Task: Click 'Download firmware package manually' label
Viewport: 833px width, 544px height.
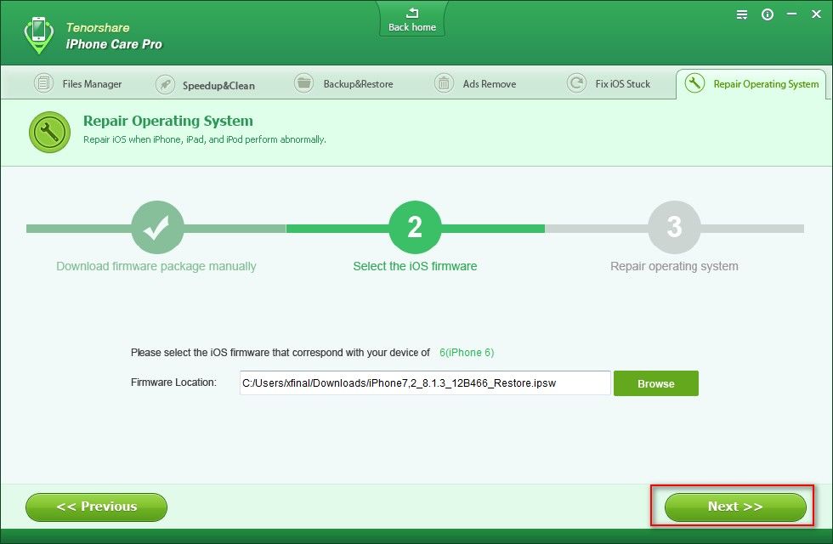Action: [x=156, y=266]
